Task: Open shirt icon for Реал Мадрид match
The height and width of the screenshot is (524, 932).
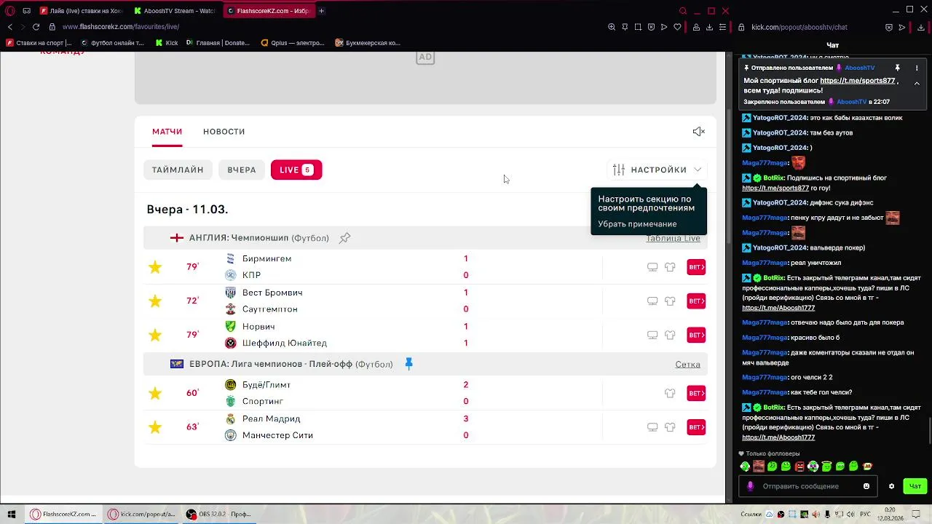Action: coord(670,427)
